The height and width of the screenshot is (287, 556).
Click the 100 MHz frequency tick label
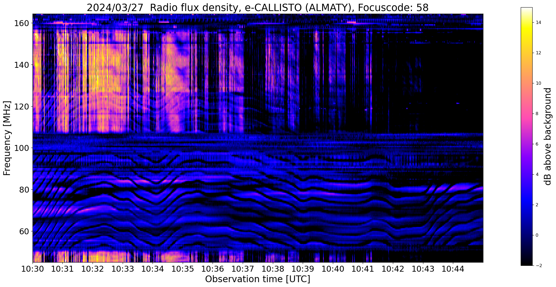tap(21, 148)
